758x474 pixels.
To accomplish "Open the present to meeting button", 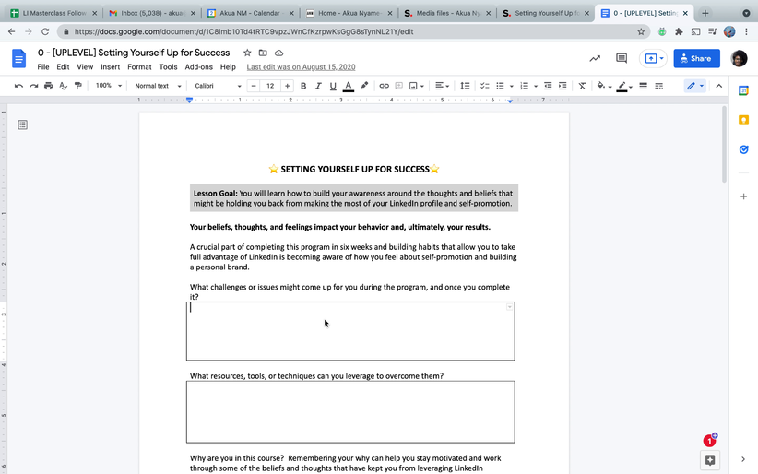I will click(x=654, y=58).
